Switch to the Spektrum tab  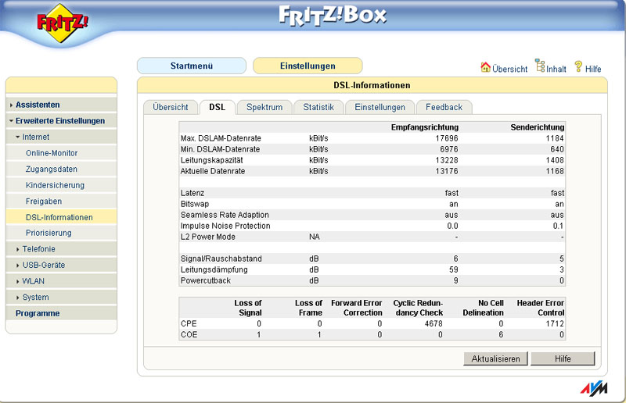pos(264,107)
